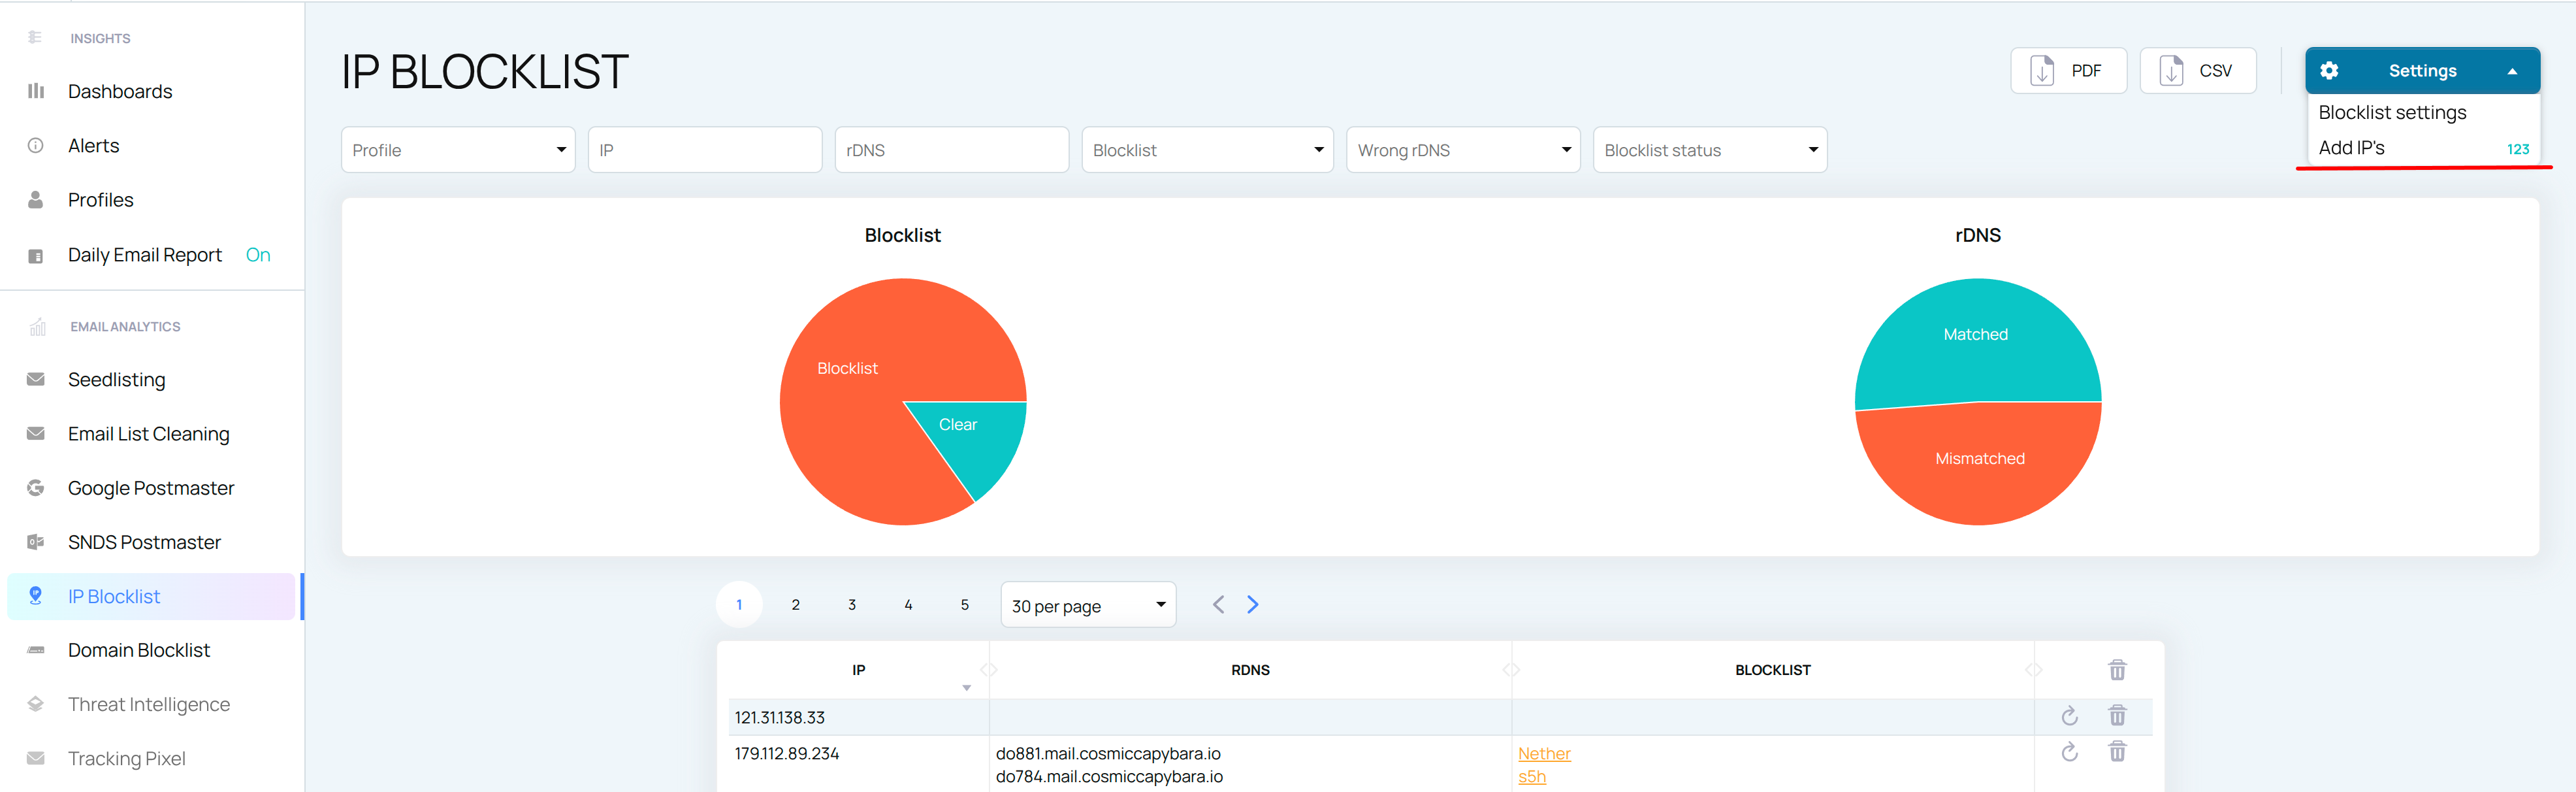Viewport: 2576px width, 792px height.
Task: Click the Google Postmaster icon
Action: click(x=36, y=488)
